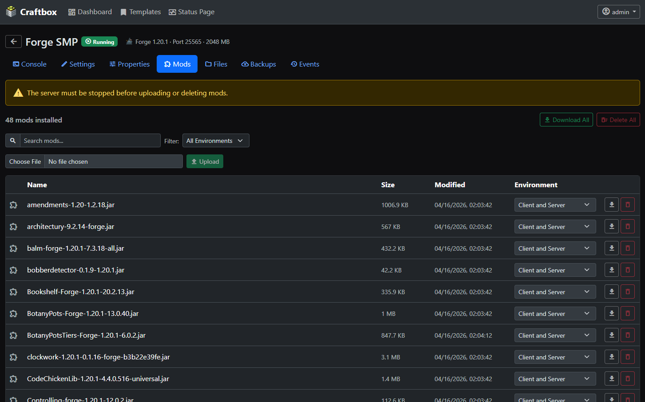Delete BotanyPotsTiers-Forge-1.20.1-6.0.2.jar
The height and width of the screenshot is (402, 645).
(x=628, y=335)
